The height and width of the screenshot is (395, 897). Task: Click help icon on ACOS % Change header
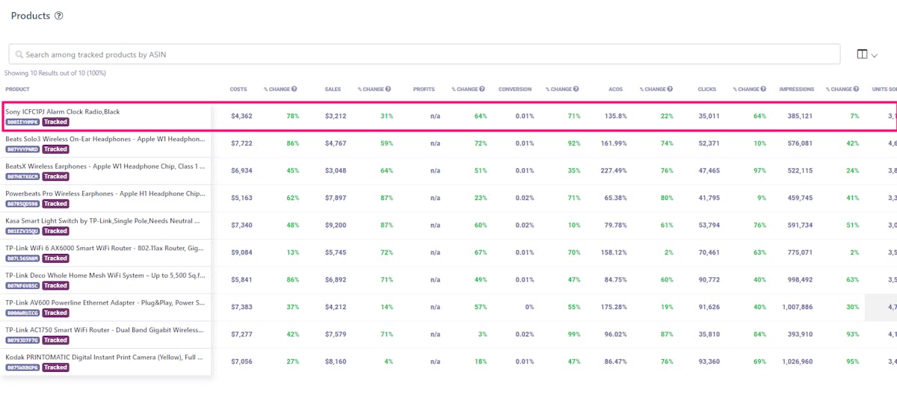670,89
